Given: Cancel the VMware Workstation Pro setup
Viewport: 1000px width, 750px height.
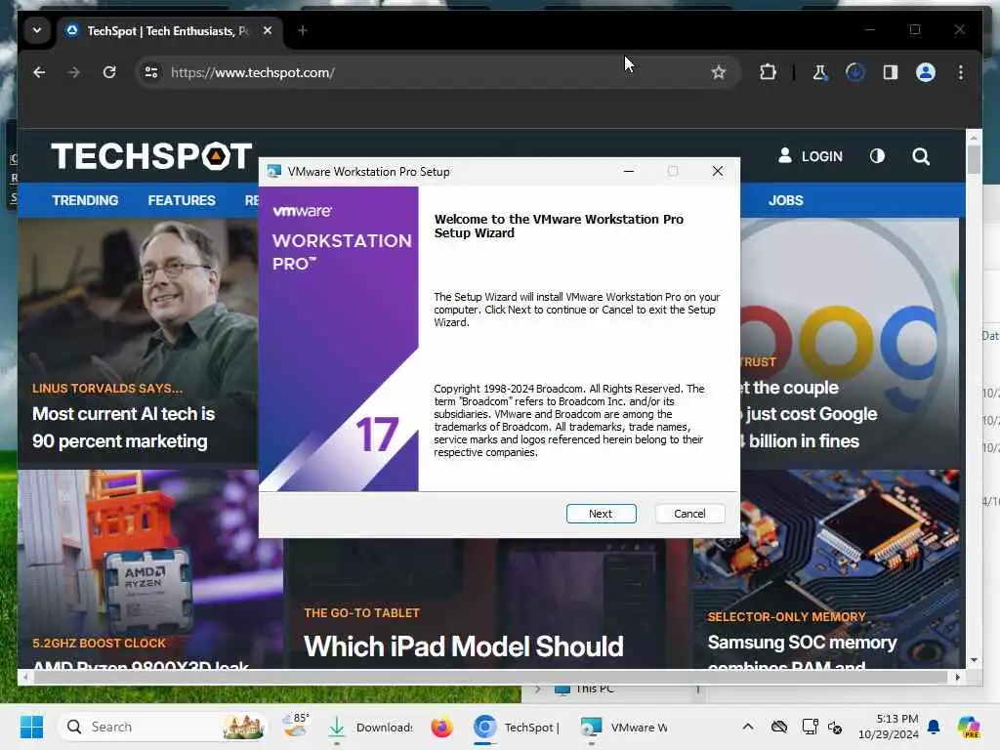Looking at the screenshot, I should [x=689, y=514].
